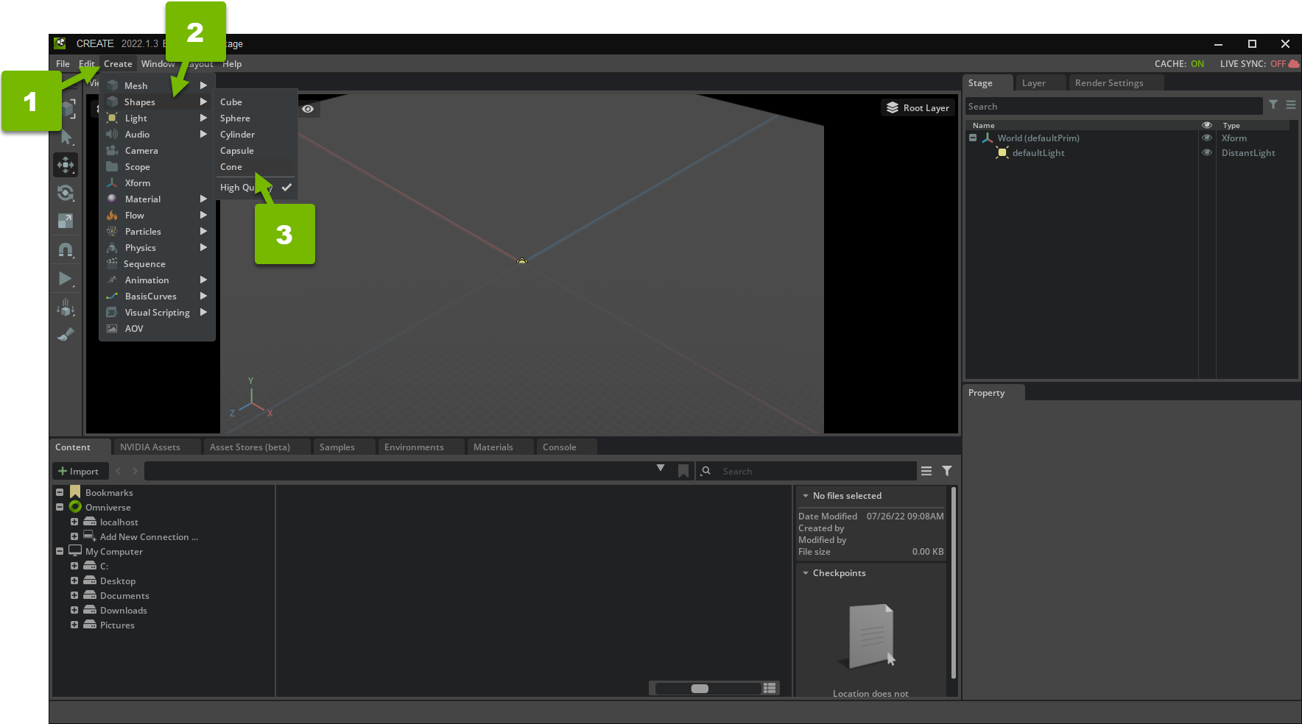
Task: Click the bookmark icon in Content path bar
Action: (683, 471)
